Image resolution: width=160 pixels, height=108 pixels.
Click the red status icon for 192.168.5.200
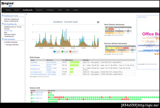(x=31, y=93)
